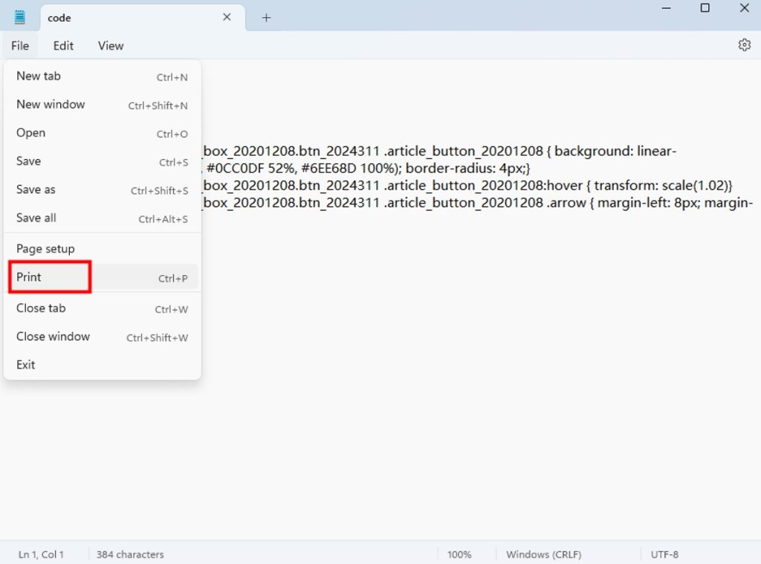The width and height of the screenshot is (761, 564).
Task: Open the Settings gear icon
Action: click(744, 45)
